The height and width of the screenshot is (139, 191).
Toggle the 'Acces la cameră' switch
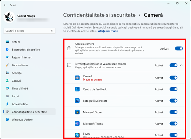(179, 48)
